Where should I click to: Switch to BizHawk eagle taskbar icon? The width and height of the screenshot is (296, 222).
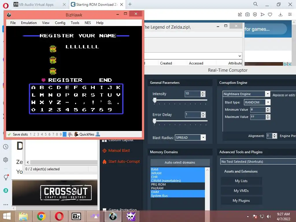click(x=113, y=216)
